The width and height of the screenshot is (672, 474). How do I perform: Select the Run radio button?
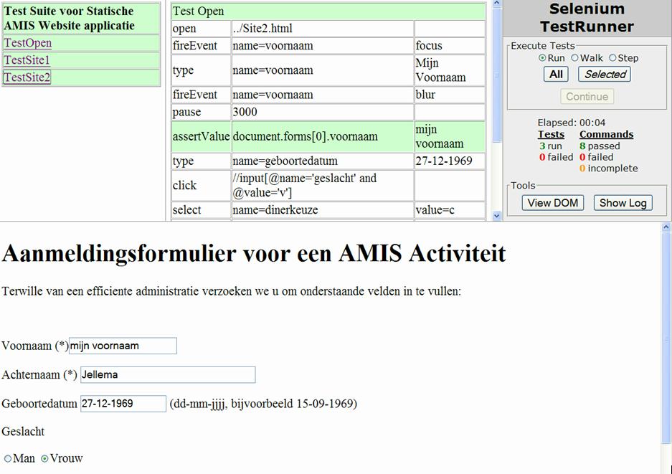(542, 58)
